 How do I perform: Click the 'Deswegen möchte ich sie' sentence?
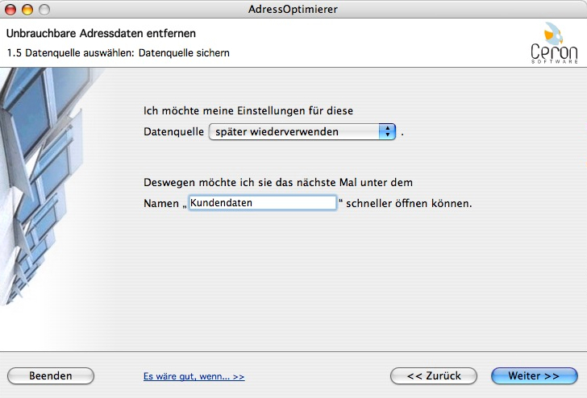[278, 182]
